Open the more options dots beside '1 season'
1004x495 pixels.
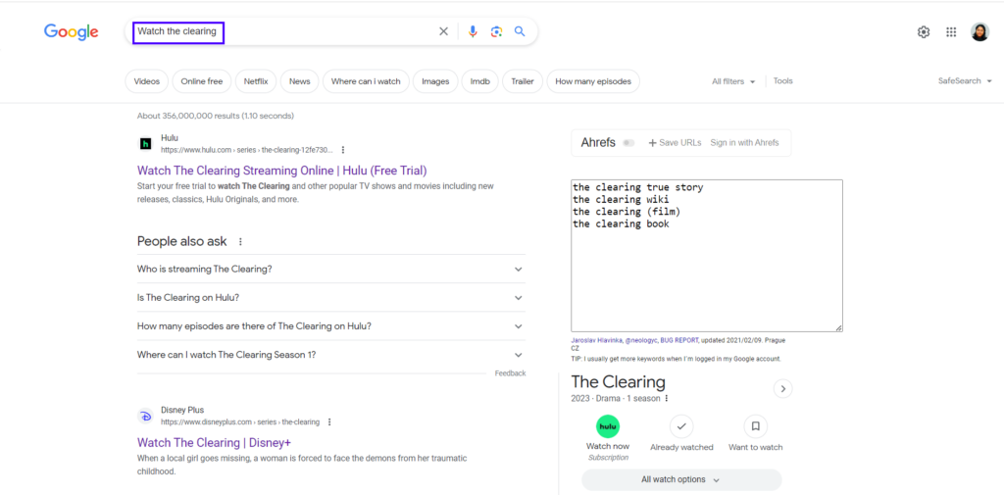(x=667, y=398)
